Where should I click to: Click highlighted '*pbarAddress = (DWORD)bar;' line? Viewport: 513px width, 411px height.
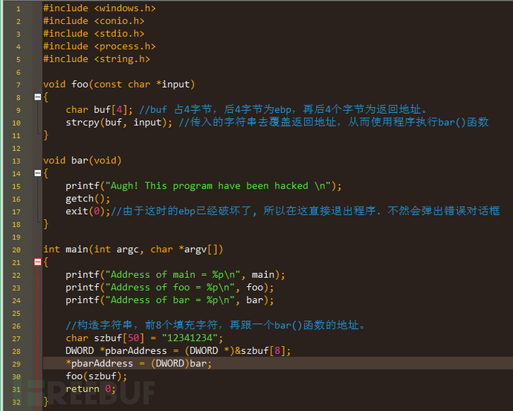pos(139,363)
